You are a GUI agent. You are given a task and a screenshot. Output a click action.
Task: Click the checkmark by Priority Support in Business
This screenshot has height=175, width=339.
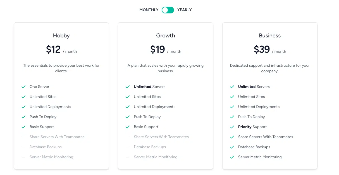click(x=232, y=127)
